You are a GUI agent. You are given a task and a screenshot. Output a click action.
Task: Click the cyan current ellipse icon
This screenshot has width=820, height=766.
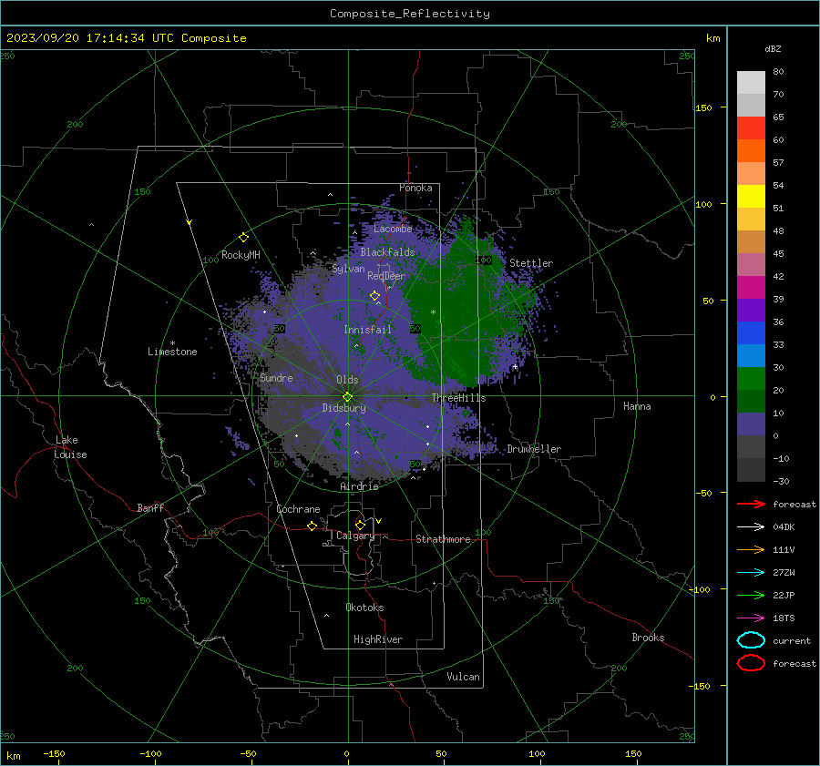pyautogui.click(x=751, y=640)
